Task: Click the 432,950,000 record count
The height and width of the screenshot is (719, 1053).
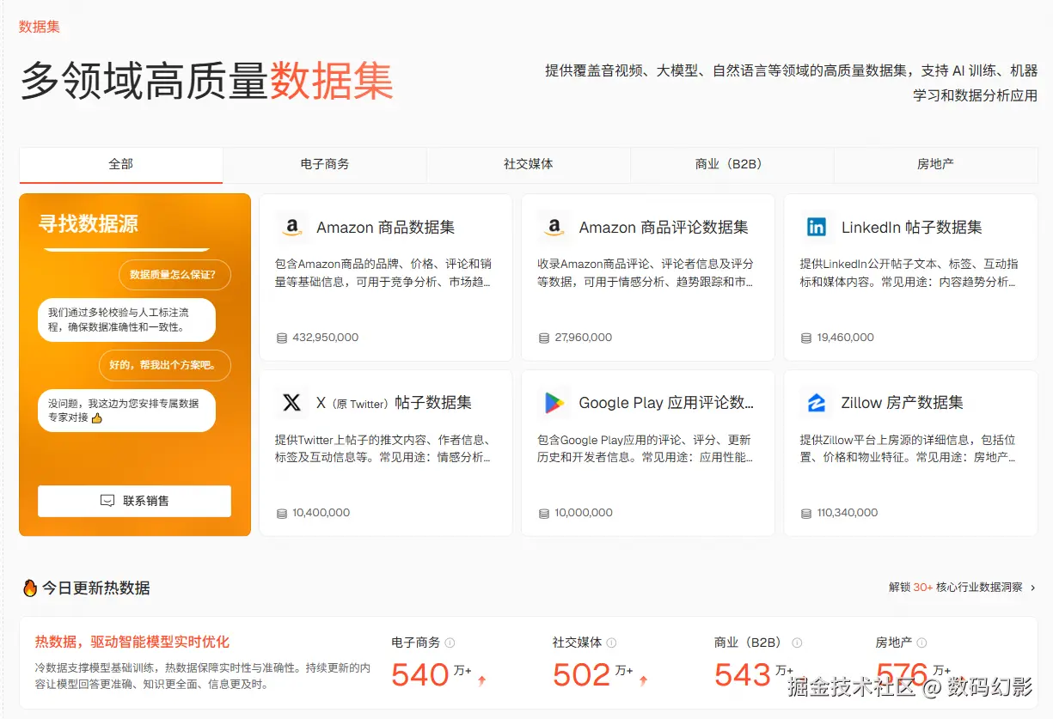Action: click(326, 338)
